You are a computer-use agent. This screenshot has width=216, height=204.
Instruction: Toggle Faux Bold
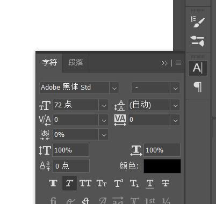(x=53, y=183)
